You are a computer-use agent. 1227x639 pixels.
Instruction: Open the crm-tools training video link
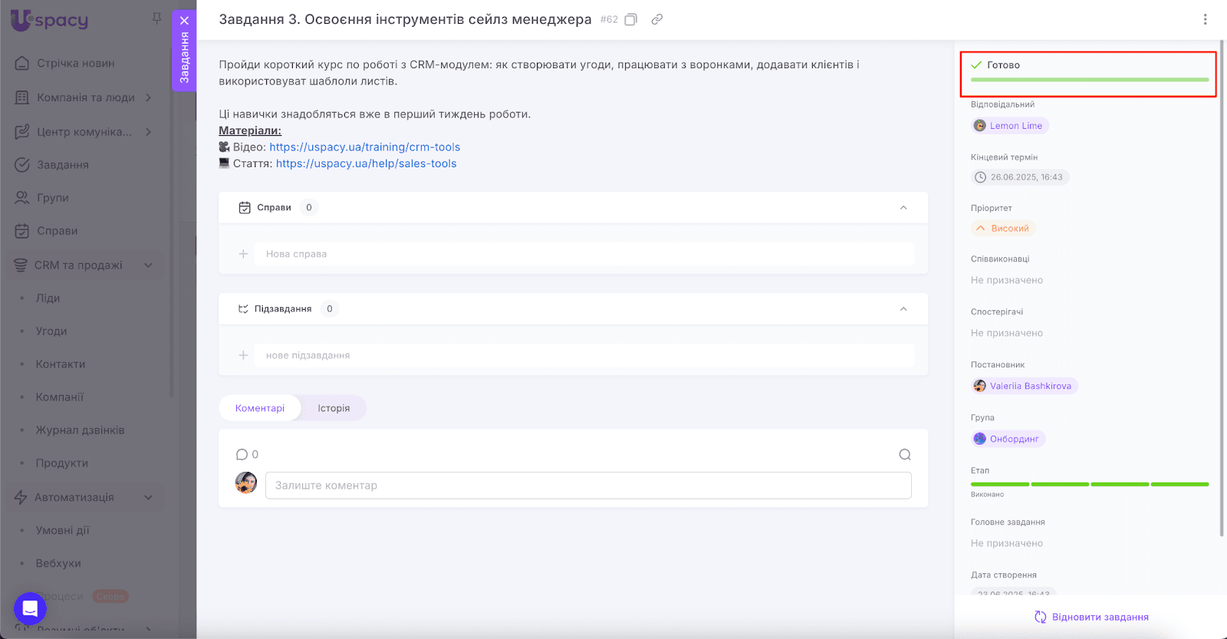[x=364, y=147]
